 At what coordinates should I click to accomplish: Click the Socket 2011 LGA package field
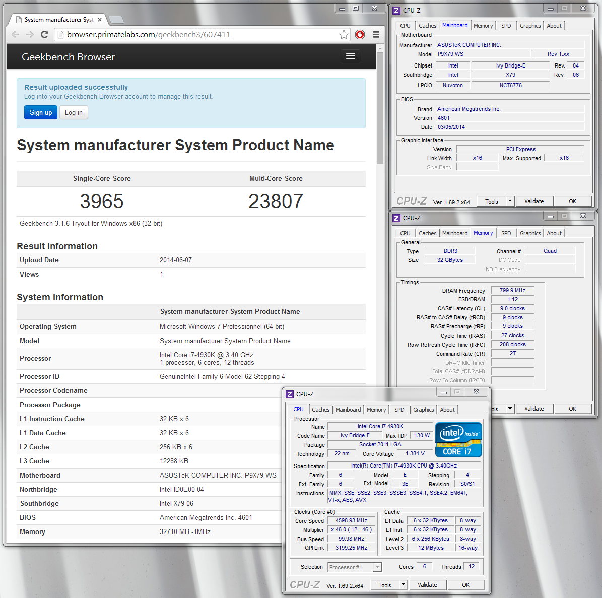[380, 444]
